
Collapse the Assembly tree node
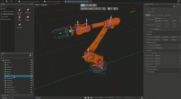click(2, 60)
